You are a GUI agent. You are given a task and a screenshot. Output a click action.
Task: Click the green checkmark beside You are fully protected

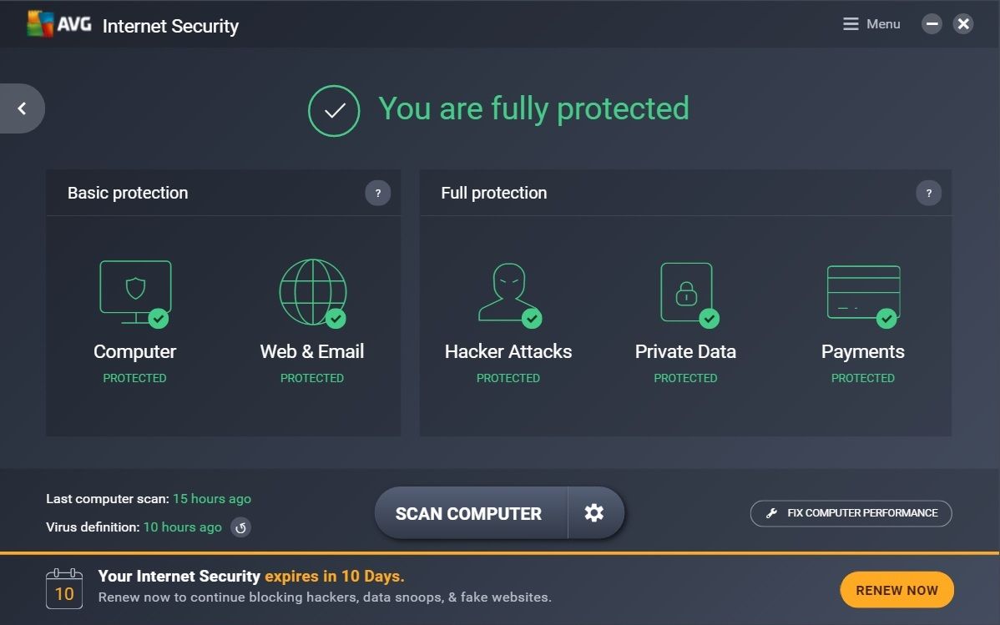[334, 109]
